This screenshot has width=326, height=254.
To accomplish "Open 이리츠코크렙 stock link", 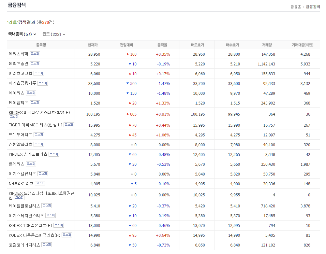I will coord(20,74).
